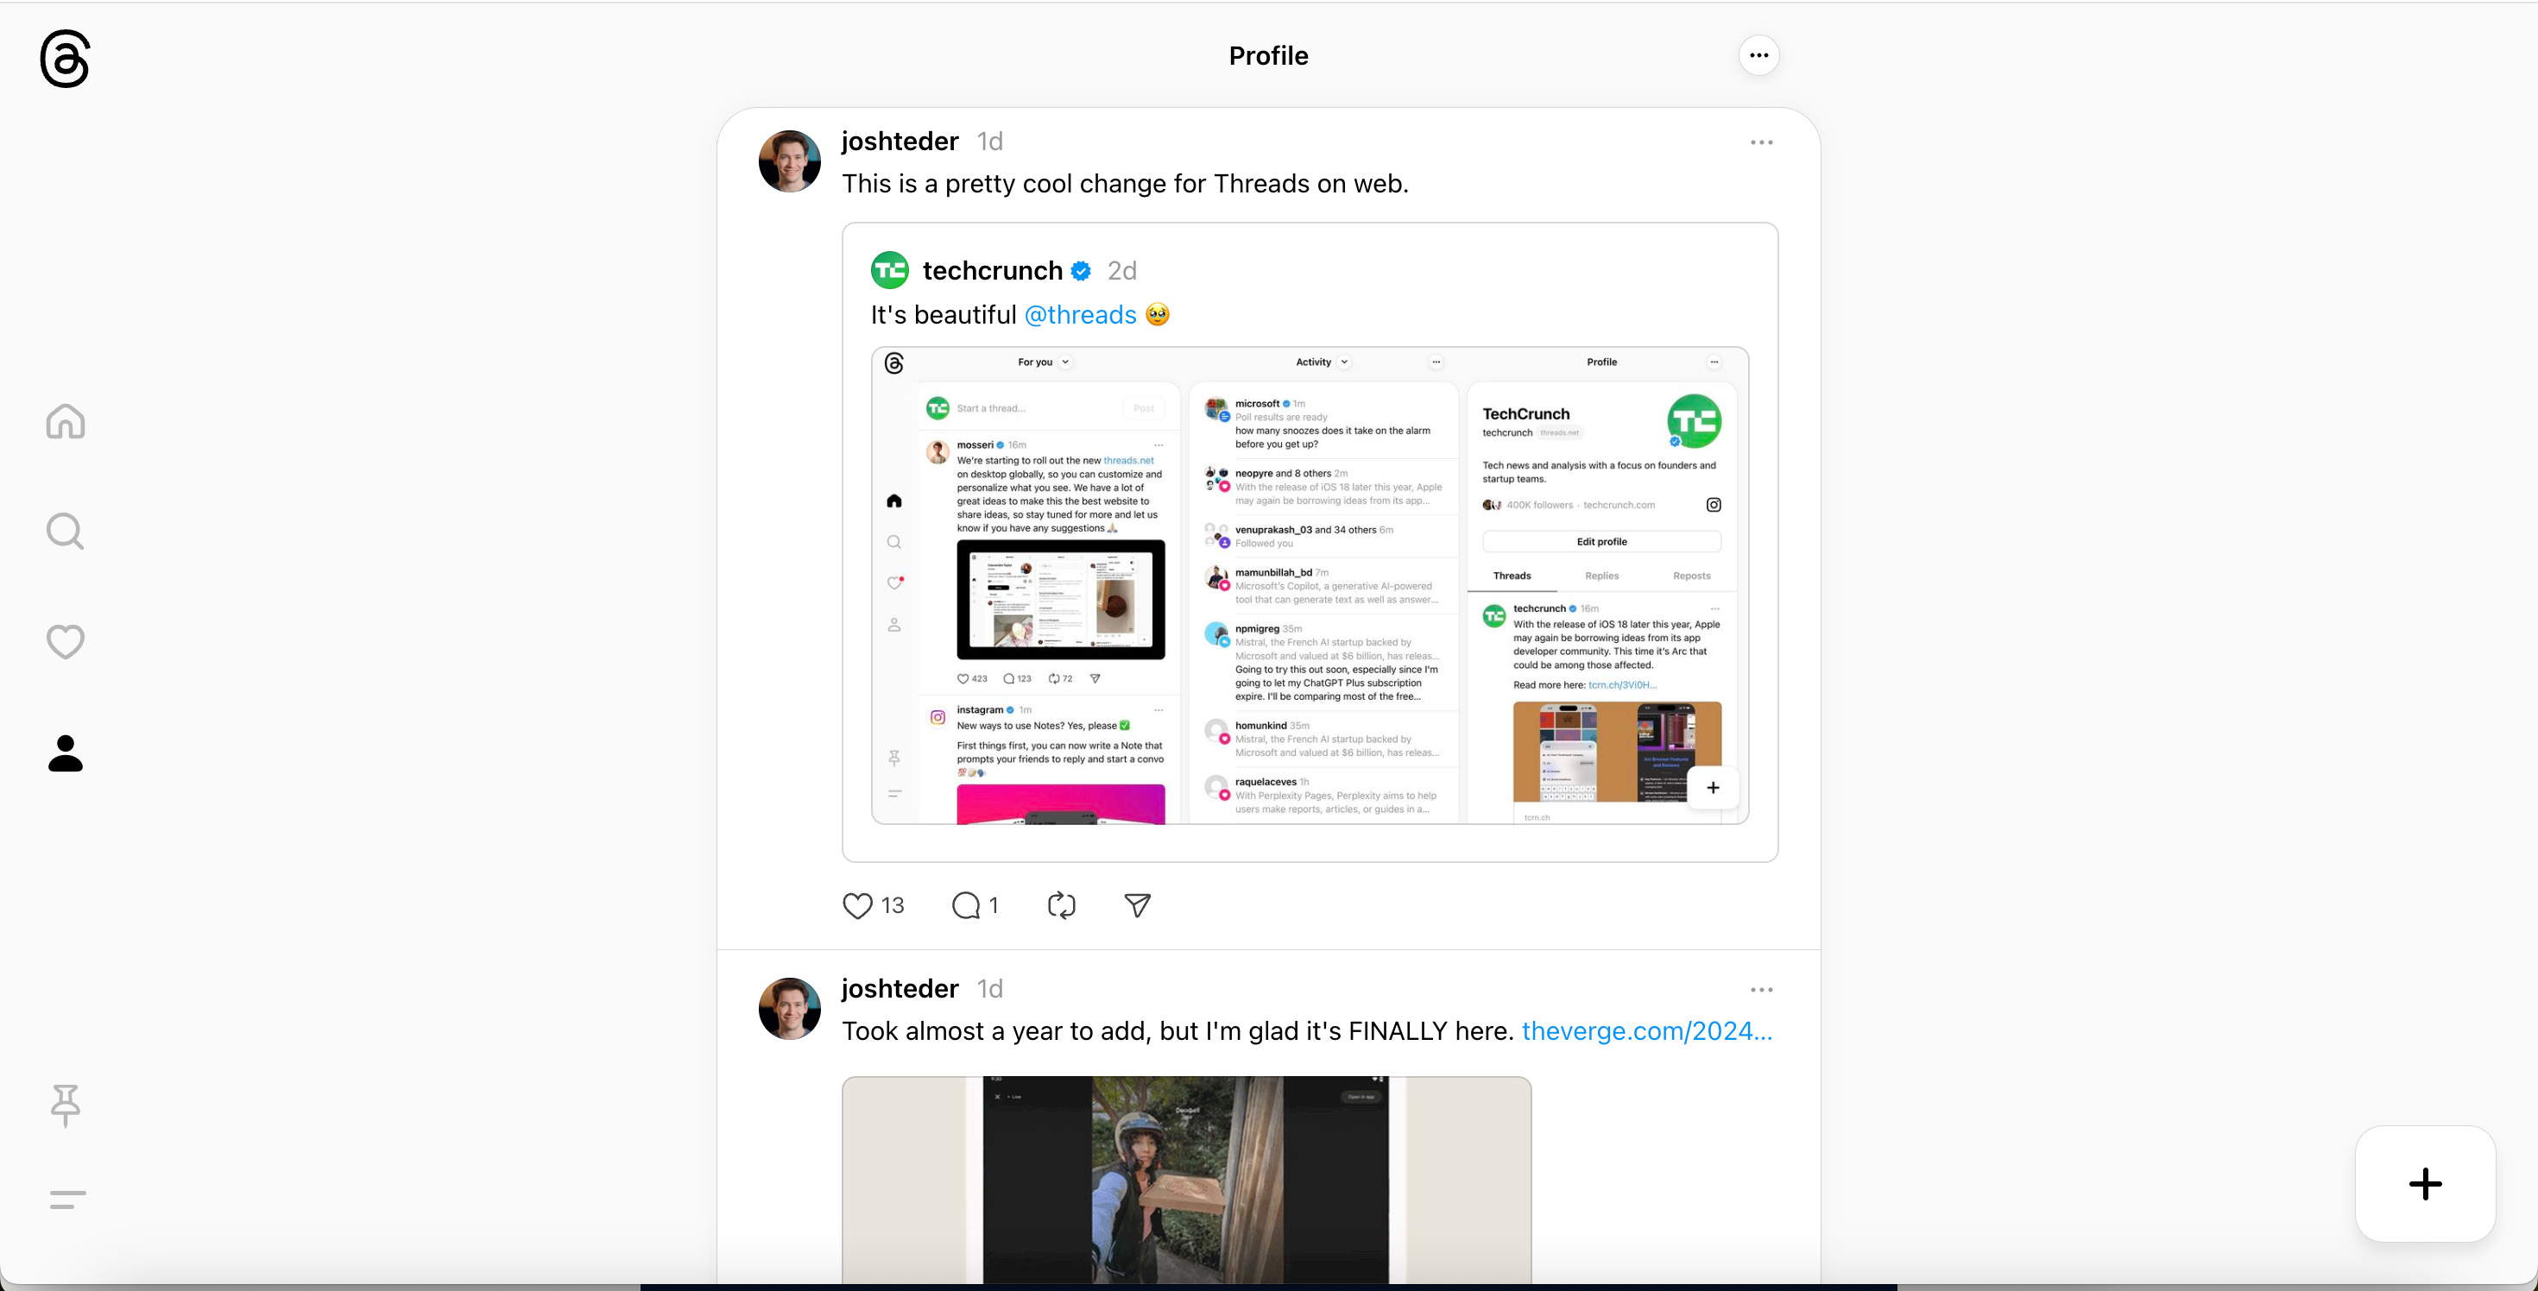Open second post's joshteder username
The width and height of the screenshot is (2538, 1291).
click(900, 989)
